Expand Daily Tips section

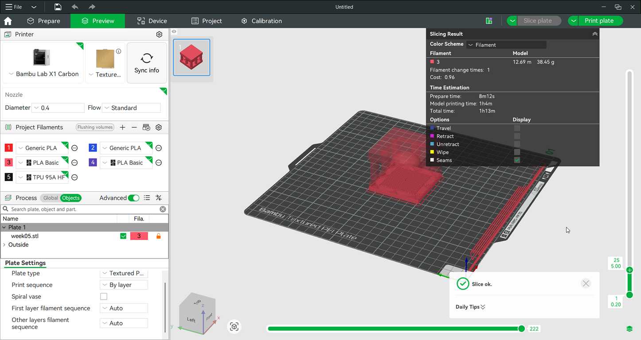(x=470, y=307)
